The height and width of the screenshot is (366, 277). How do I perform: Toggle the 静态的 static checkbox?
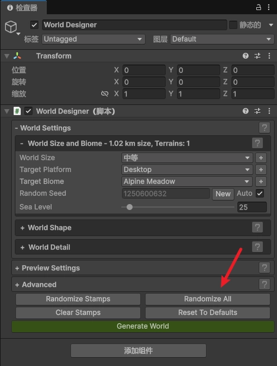(x=233, y=25)
